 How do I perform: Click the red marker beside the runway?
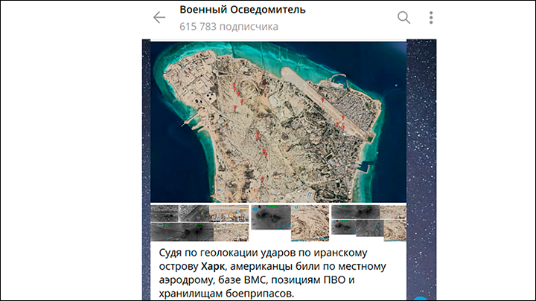click(x=322, y=98)
